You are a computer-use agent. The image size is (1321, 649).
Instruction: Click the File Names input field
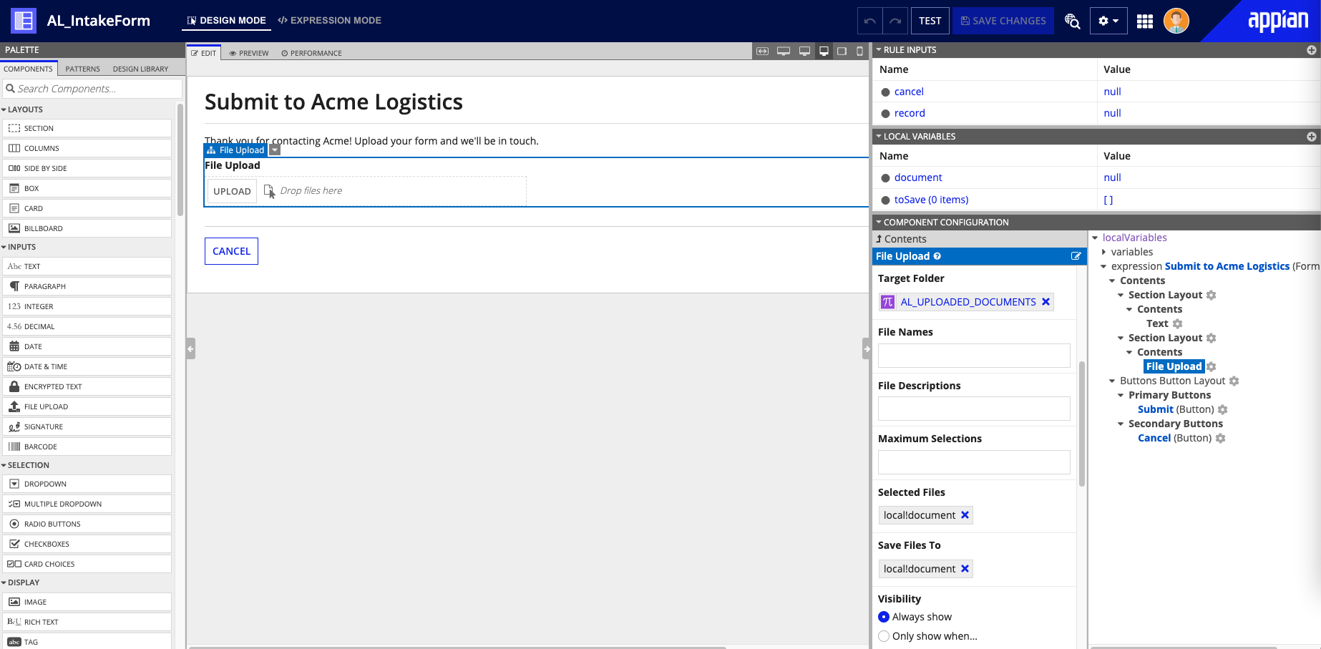(974, 356)
